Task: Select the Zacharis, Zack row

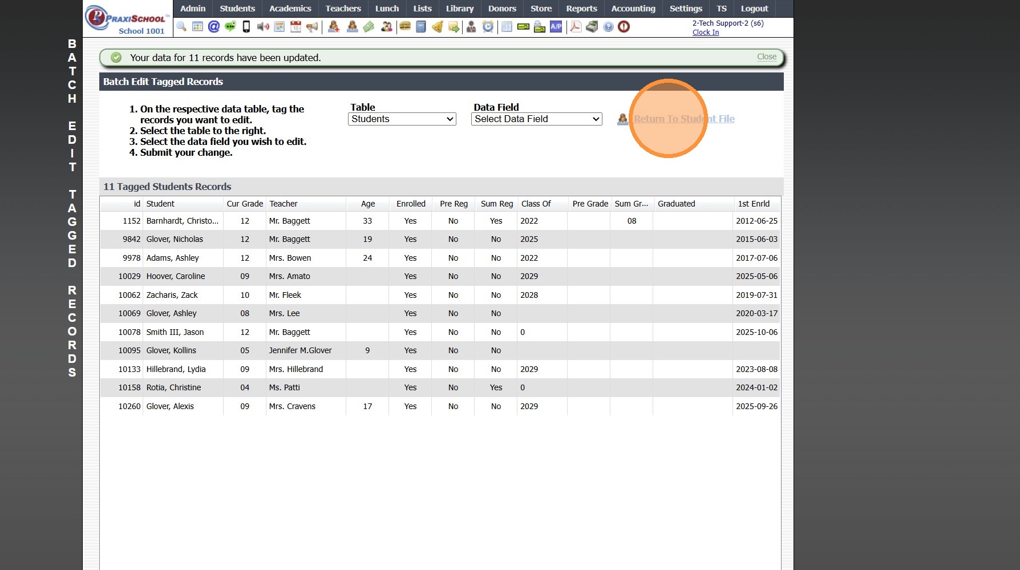Action: point(440,295)
